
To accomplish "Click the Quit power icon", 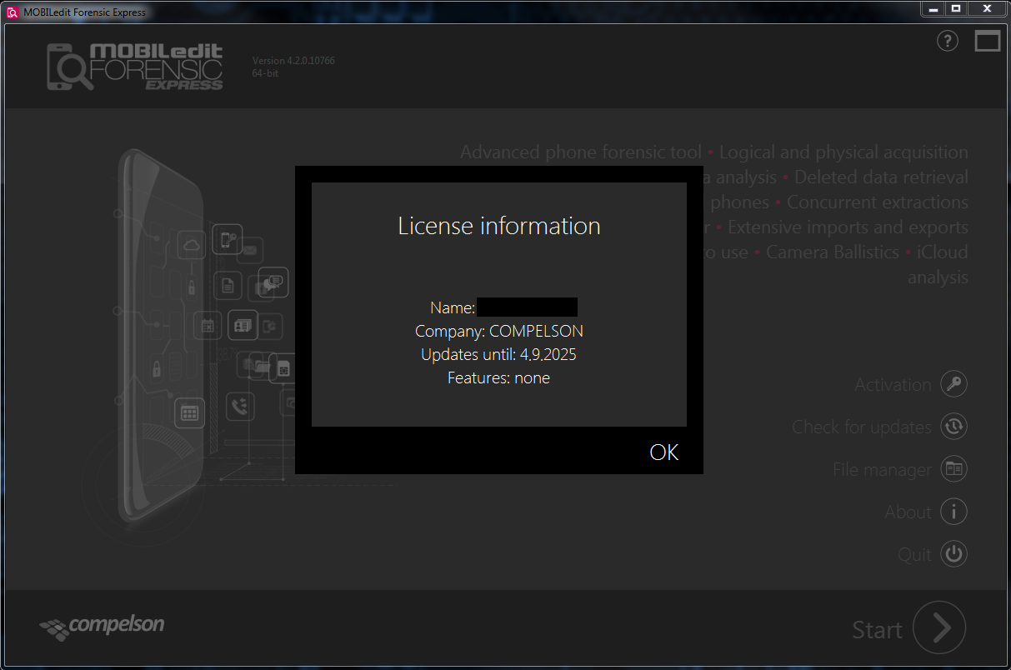I will click(x=954, y=553).
